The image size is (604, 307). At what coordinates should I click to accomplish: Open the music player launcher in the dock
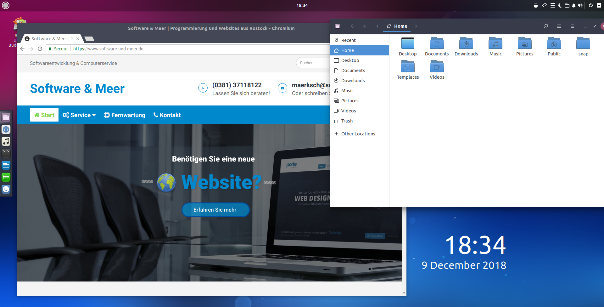pyautogui.click(x=6, y=141)
